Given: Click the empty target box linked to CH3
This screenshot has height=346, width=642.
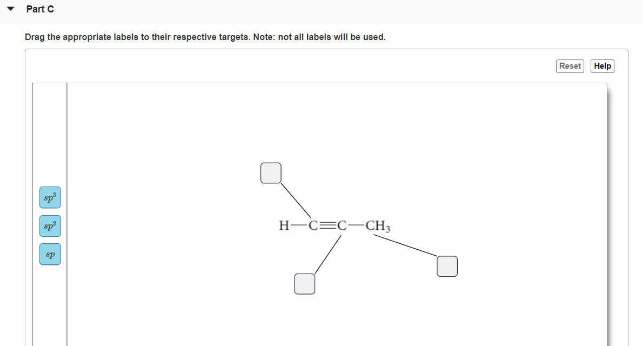Looking at the screenshot, I should point(447,266).
